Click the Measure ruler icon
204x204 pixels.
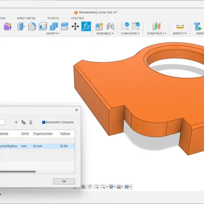[x=180, y=27]
